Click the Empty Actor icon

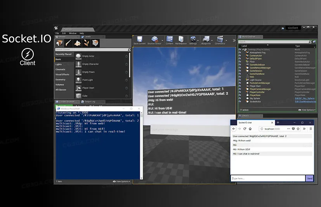coord(78,56)
